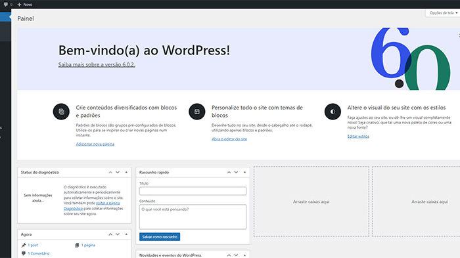Click the comment icon beside 1 Comentário
This screenshot has width=460, height=258.
click(x=24, y=253)
